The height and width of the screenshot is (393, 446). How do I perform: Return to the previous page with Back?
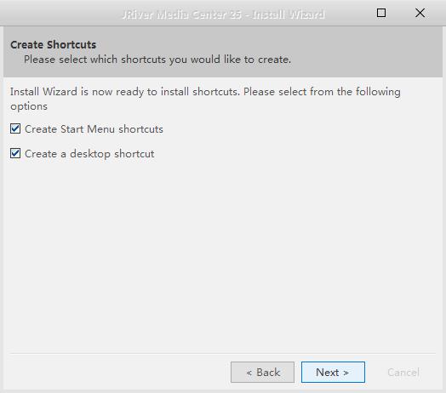pyautogui.click(x=262, y=373)
